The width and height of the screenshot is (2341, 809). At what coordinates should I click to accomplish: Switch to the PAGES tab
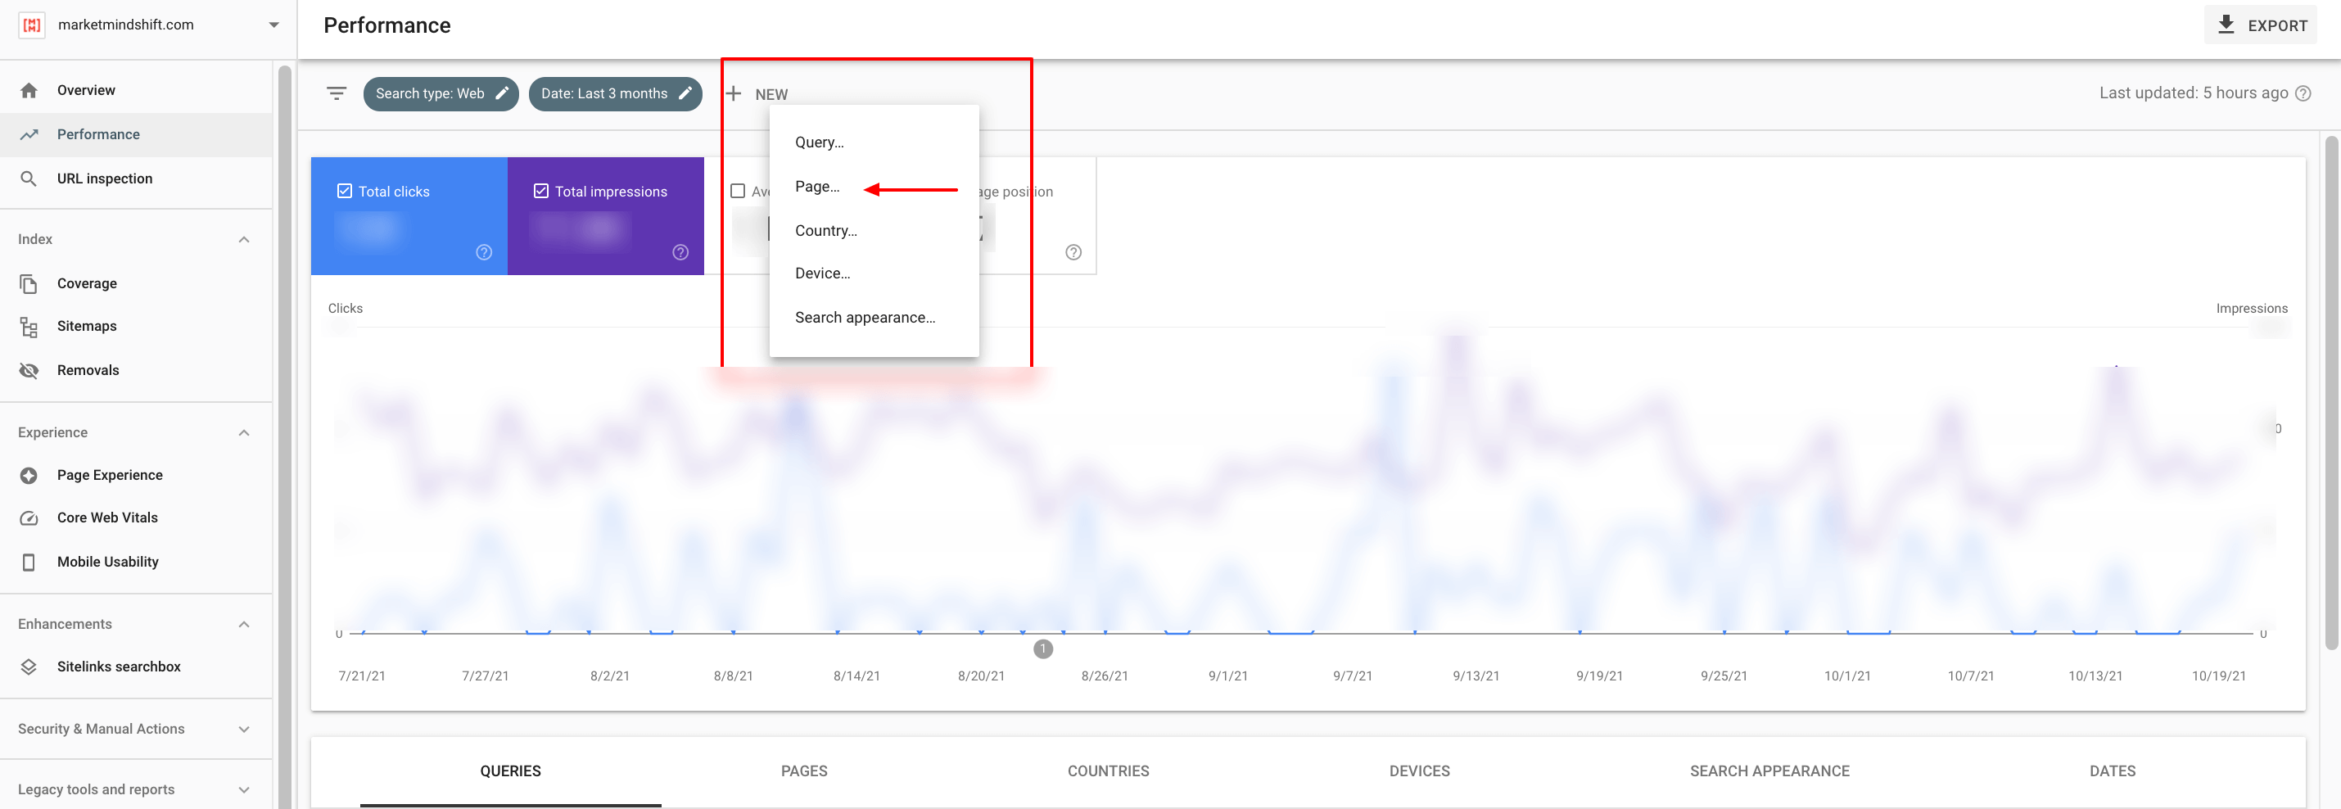803,770
